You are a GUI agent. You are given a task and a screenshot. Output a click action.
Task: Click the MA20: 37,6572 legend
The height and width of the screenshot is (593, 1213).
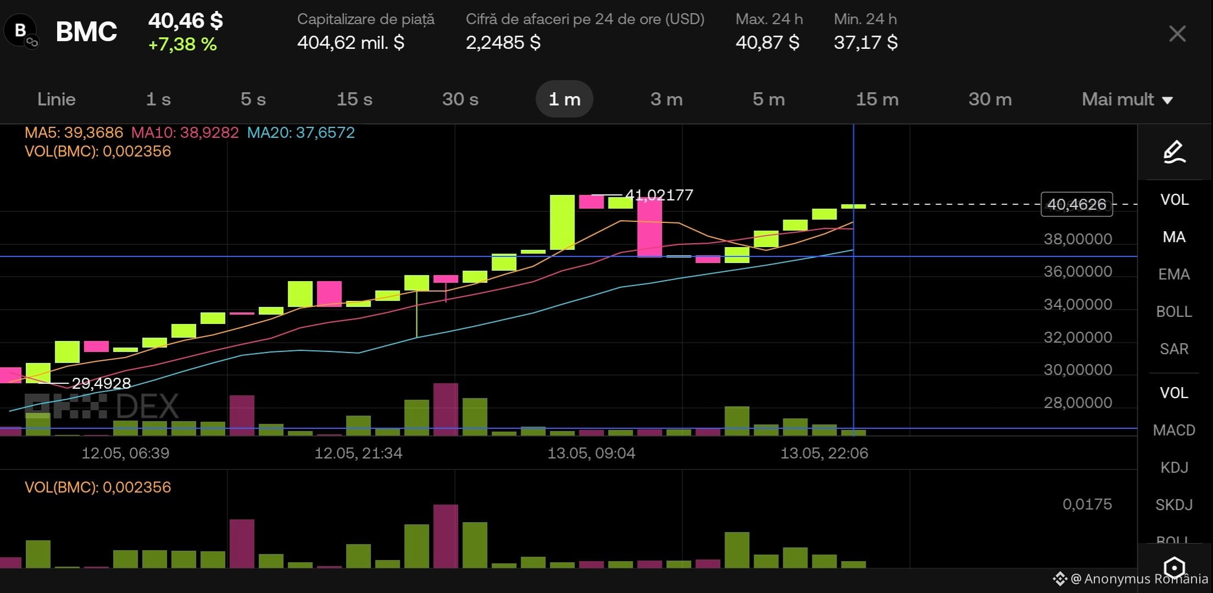(301, 133)
